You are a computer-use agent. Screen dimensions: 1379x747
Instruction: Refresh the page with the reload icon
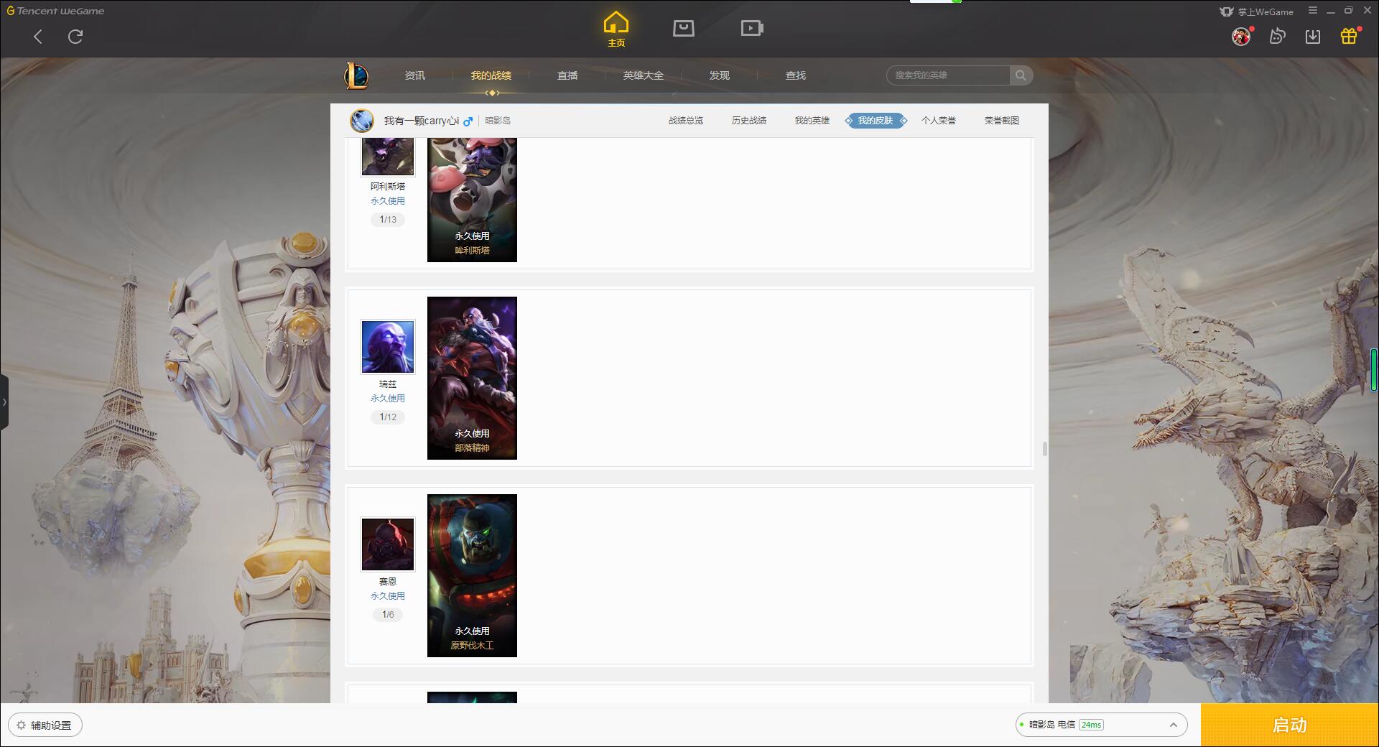click(x=75, y=37)
